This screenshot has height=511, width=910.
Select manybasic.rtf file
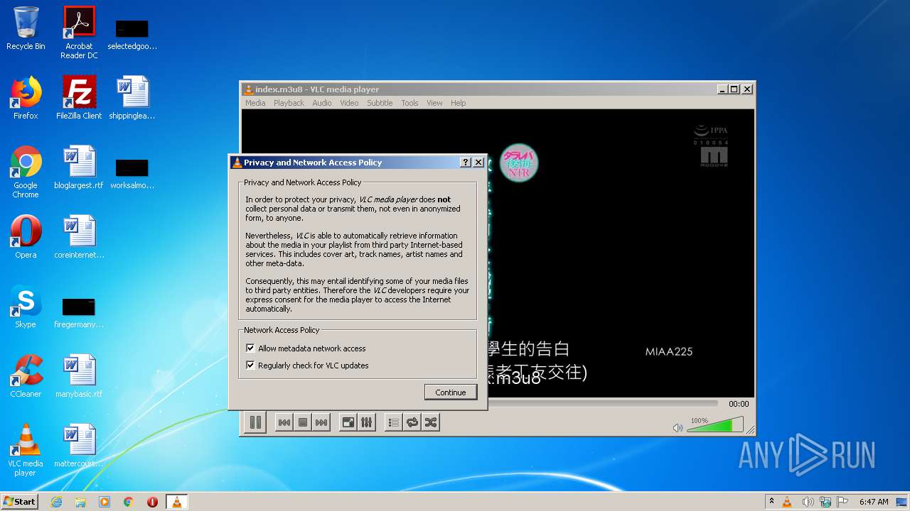click(79, 376)
